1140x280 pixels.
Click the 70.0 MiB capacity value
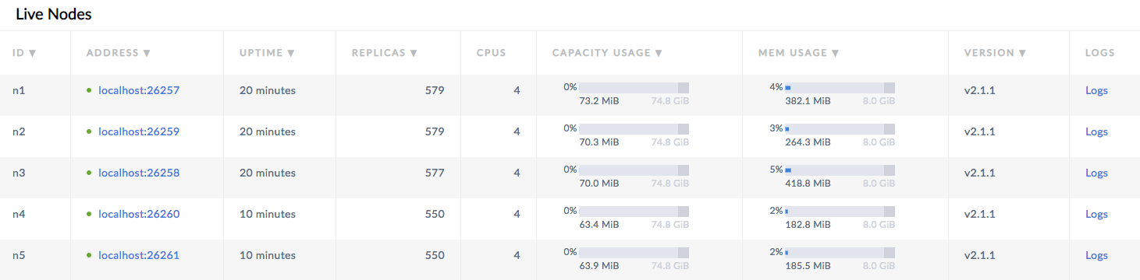[599, 184]
